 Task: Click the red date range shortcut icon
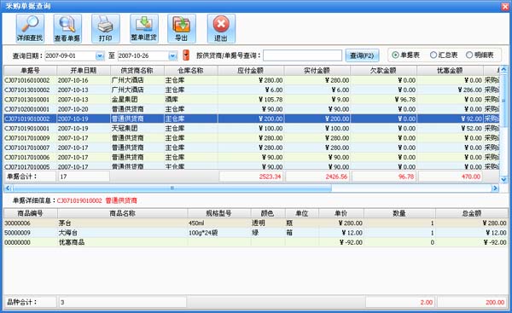pyautogui.click(x=186, y=55)
